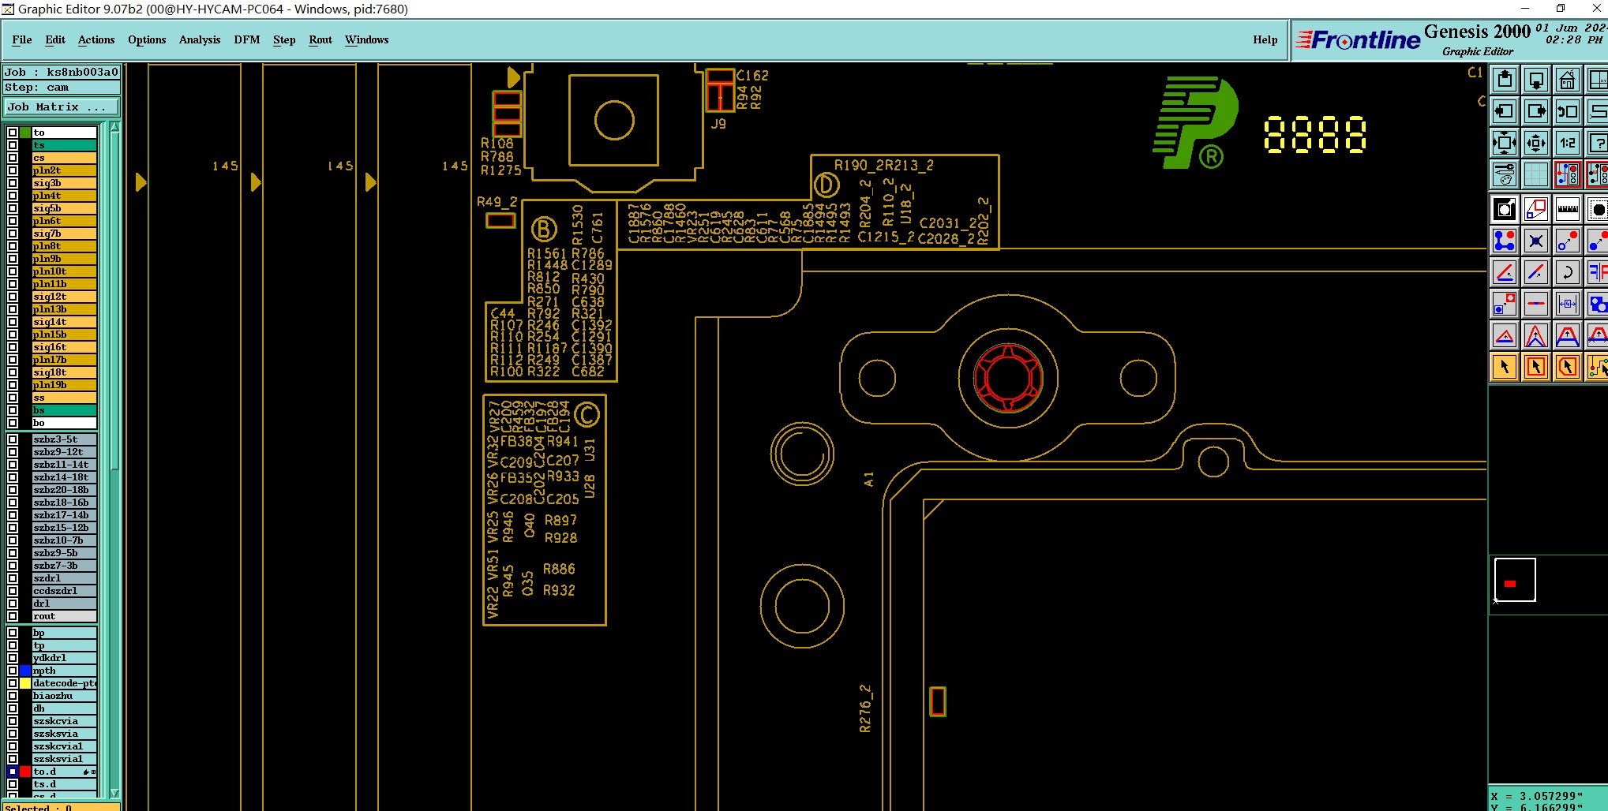Click the curved rotate arrow icon
Screen dimensions: 1608x811
tap(1568, 272)
